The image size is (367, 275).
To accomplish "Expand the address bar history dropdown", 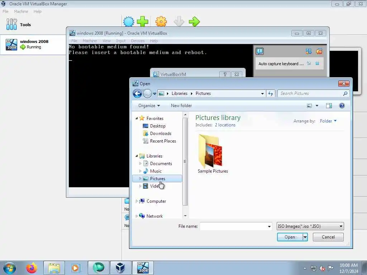I will point(262,93).
